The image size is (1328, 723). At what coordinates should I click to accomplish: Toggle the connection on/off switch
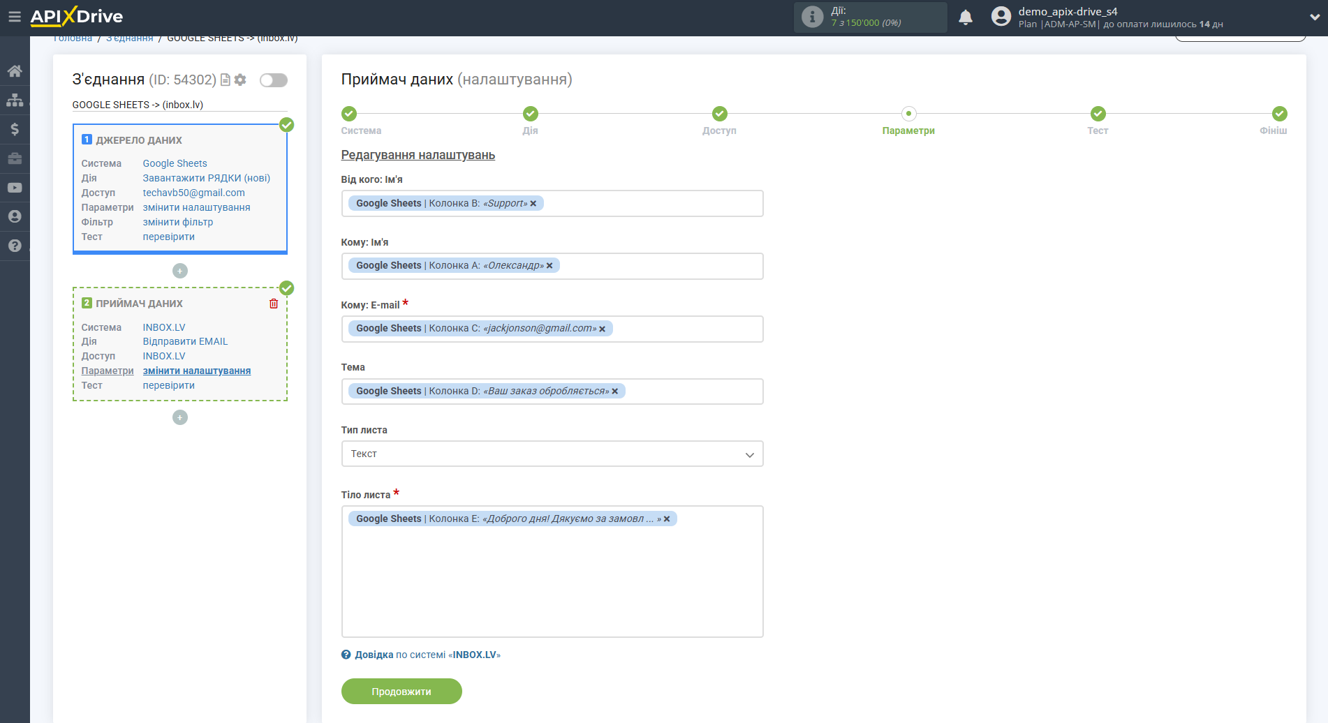click(x=274, y=80)
